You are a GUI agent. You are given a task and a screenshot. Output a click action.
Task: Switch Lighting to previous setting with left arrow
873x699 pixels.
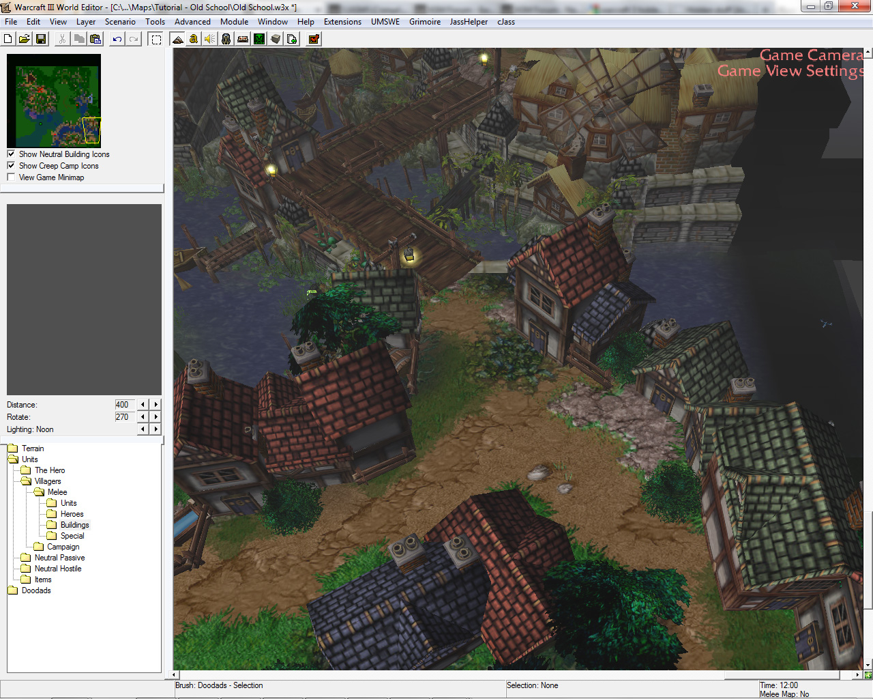143,429
